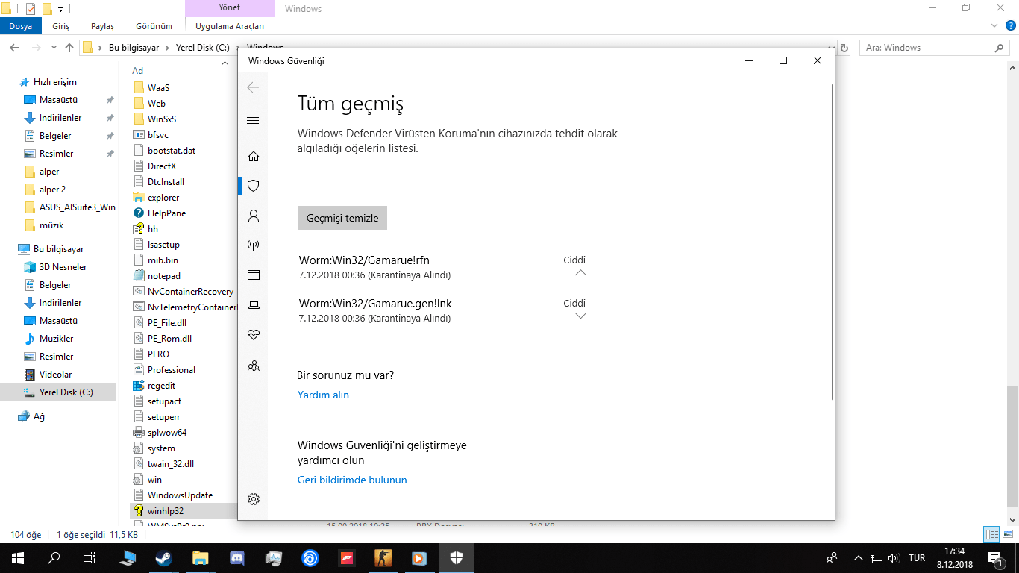Switch to the large thumbnails view icon in File Explorer
The height and width of the screenshot is (573, 1019).
tap(1006, 534)
